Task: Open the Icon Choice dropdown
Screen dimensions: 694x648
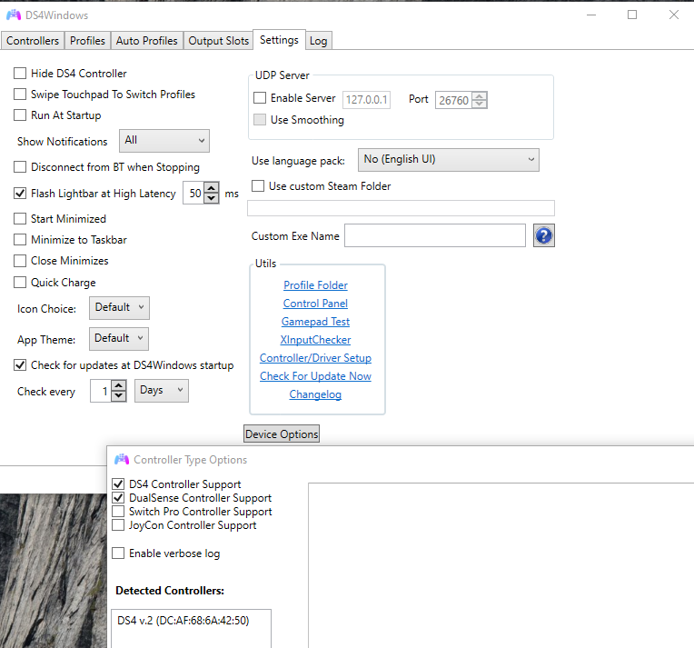Action: pos(120,308)
